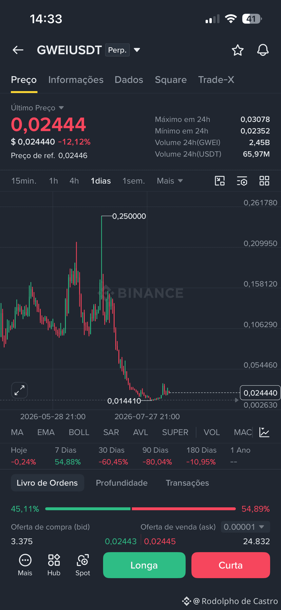Tap the bid/ask ratio bar

[140, 509]
